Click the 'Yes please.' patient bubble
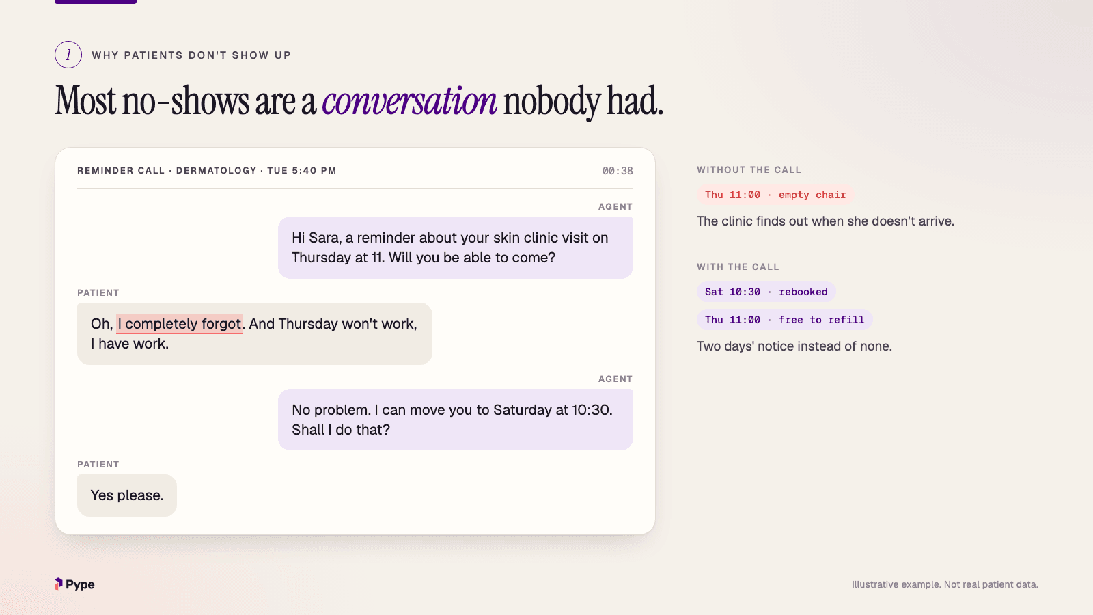Image resolution: width=1093 pixels, height=615 pixels. [127, 495]
